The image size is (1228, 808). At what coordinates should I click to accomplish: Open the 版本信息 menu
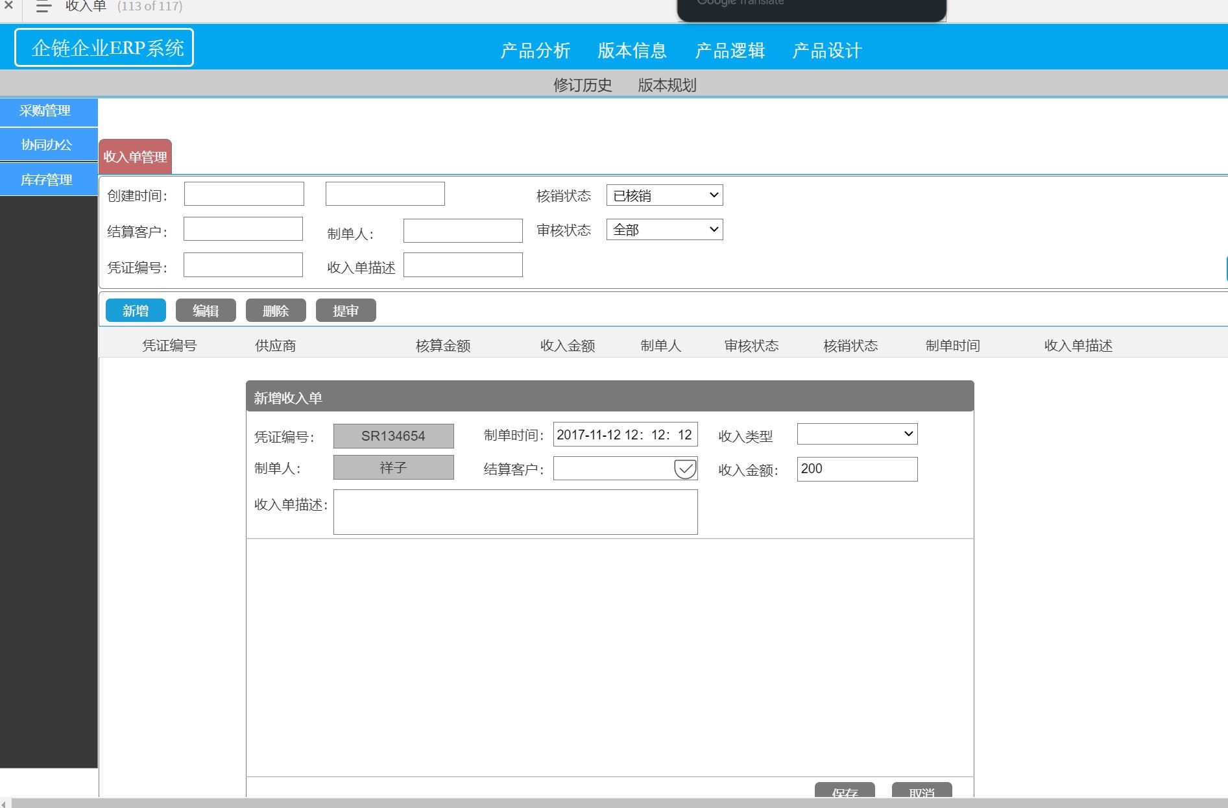(x=632, y=51)
